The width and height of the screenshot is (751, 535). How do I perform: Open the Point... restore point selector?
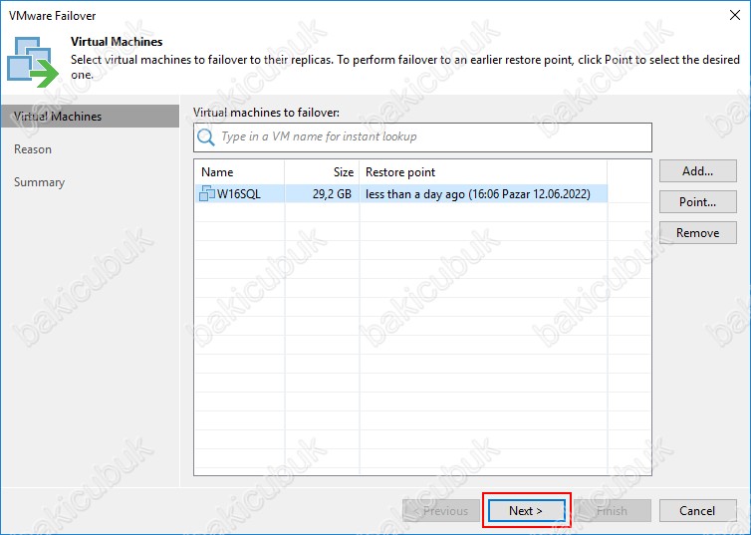tap(698, 201)
